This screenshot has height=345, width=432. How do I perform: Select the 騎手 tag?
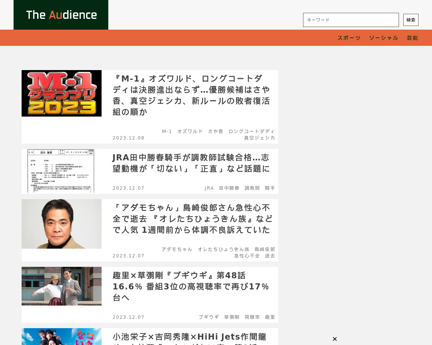[x=270, y=188]
